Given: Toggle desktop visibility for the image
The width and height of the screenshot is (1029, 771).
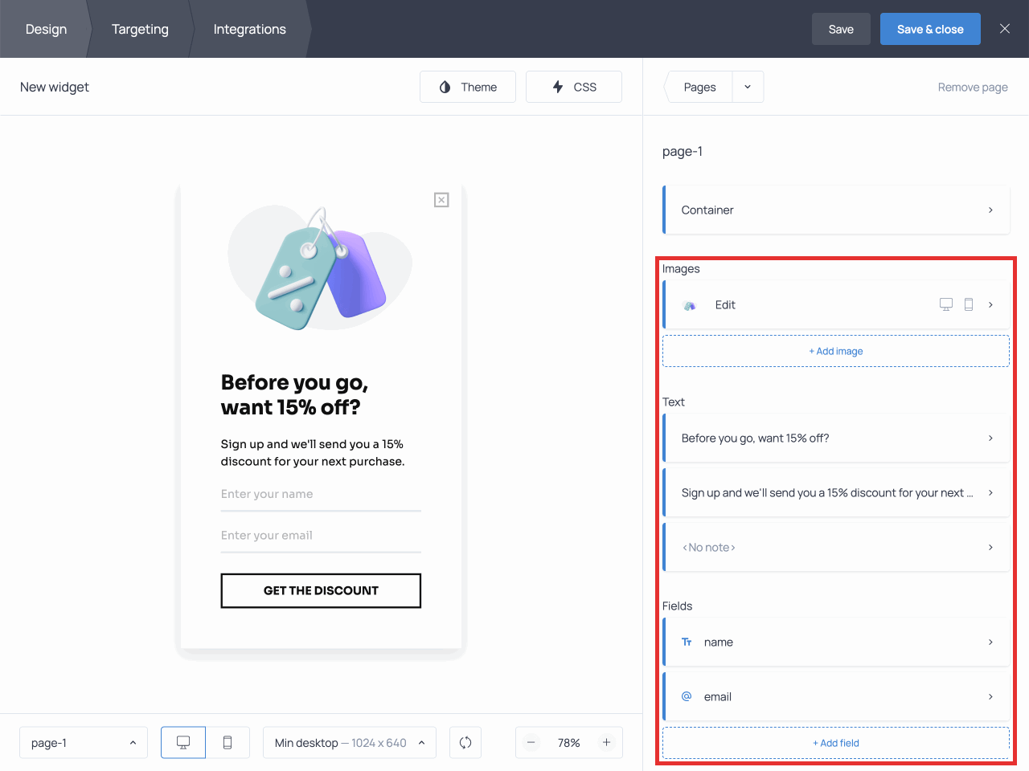Looking at the screenshot, I should pos(945,304).
